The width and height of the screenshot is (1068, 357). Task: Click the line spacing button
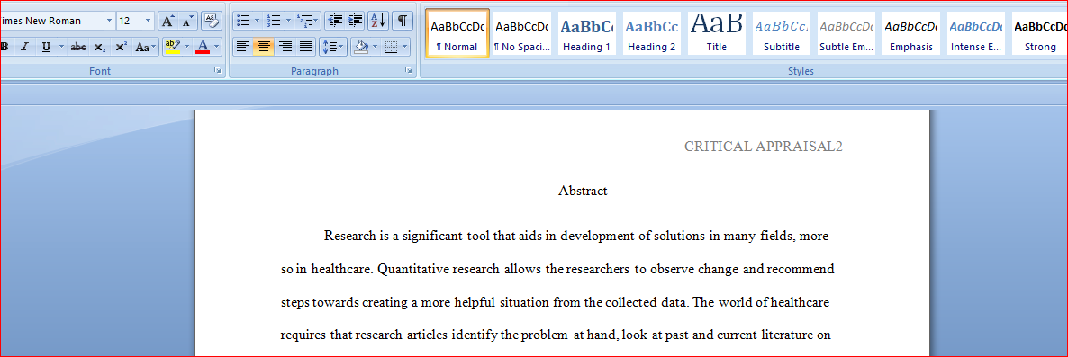333,47
